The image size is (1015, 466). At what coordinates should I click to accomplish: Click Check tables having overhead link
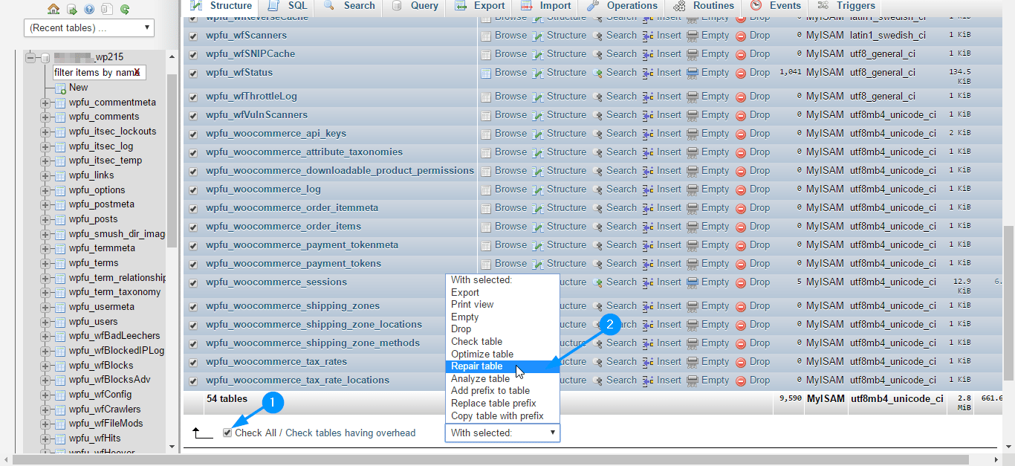351,433
